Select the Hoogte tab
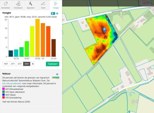154x113 pixels. point(56,5)
